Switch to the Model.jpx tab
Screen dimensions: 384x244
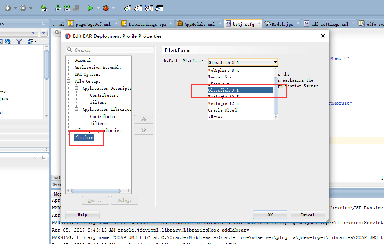(282, 24)
